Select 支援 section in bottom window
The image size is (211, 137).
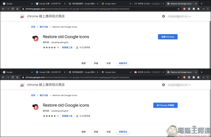(x=108, y=132)
